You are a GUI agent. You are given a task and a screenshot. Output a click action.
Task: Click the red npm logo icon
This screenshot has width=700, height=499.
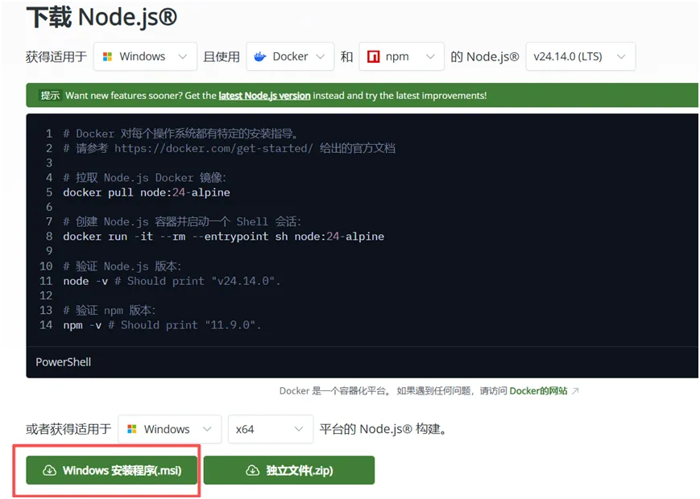tap(373, 56)
